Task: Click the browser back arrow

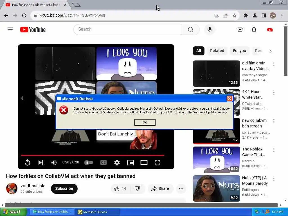Action: coord(6,15)
